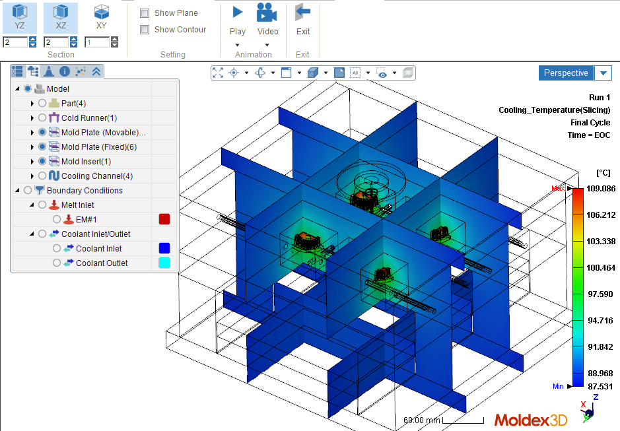The width and height of the screenshot is (620, 431).
Task: Click the fit-to-window zoom icon
Action: tap(218, 73)
